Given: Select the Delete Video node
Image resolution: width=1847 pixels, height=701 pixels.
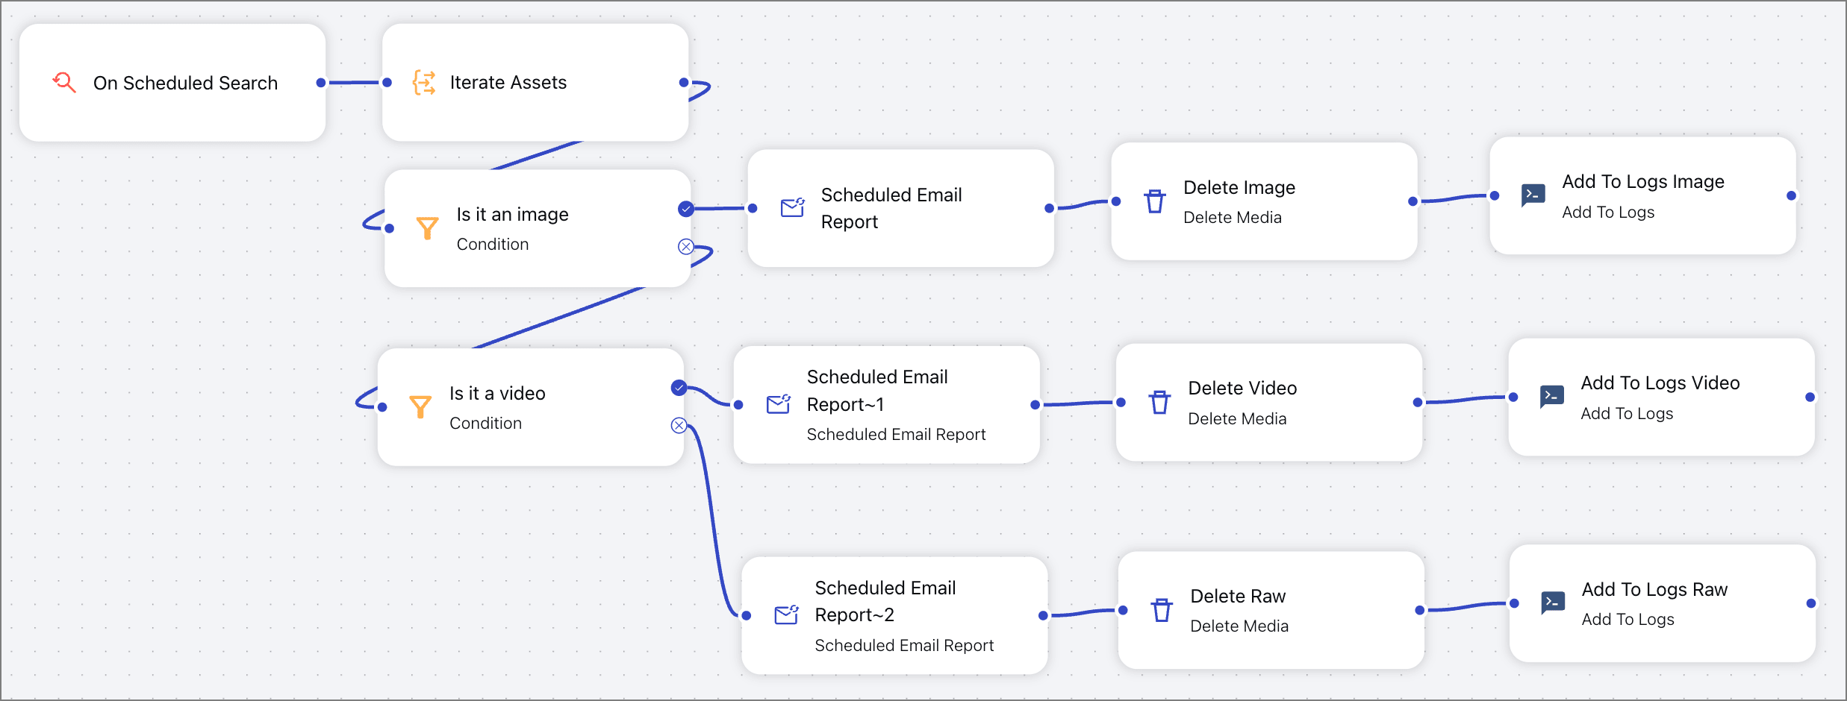Looking at the screenshot, I should click(1269, 403).
